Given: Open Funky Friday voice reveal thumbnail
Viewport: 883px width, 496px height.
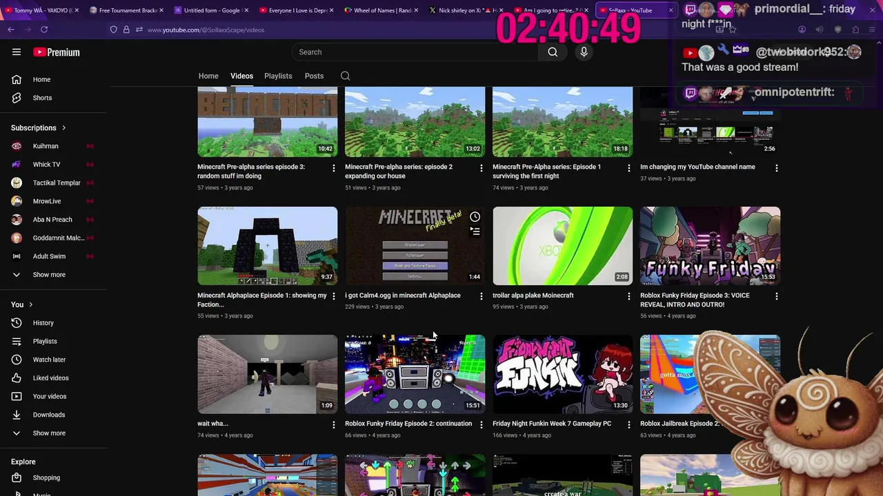Looking at the screenshot, I should (x=710, y=246).
